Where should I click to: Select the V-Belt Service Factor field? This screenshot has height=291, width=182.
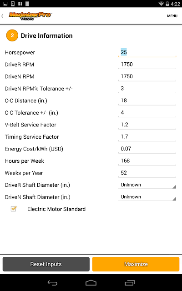147,125
